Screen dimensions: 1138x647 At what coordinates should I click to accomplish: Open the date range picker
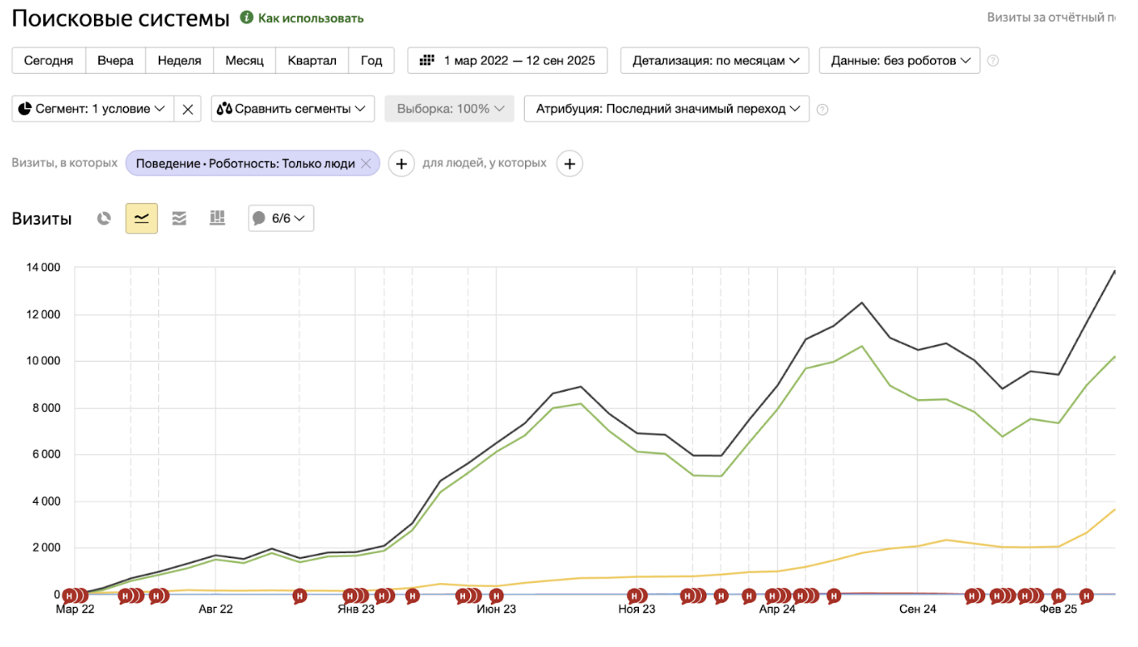coord(507,61)
